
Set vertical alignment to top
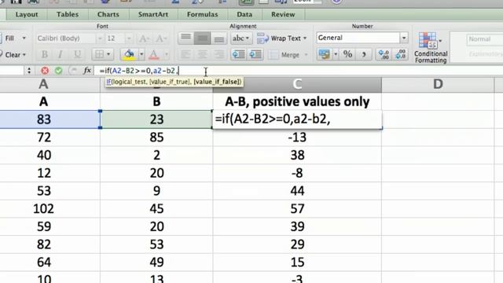coord(185,39)
